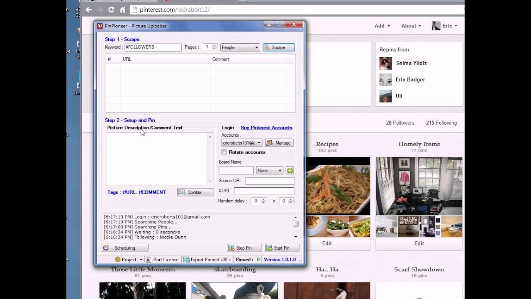The image size is (531, 299).
Task: Open the Ha.. Ha board title
Action: pyautogui.click(x=327, y=270)
